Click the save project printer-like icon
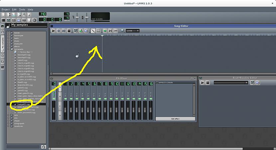 click(14, 15)
